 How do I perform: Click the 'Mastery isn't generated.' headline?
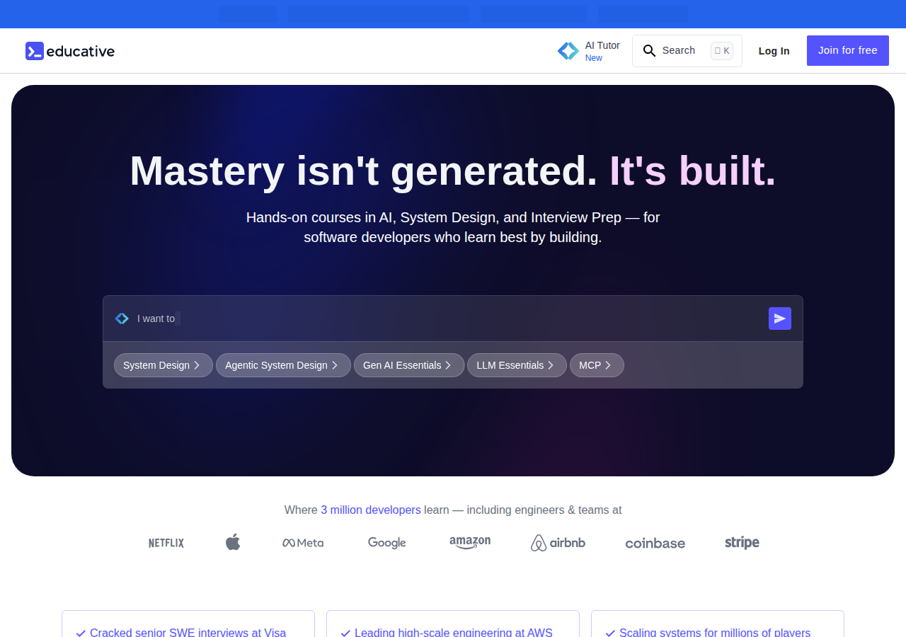coord(364,171)
